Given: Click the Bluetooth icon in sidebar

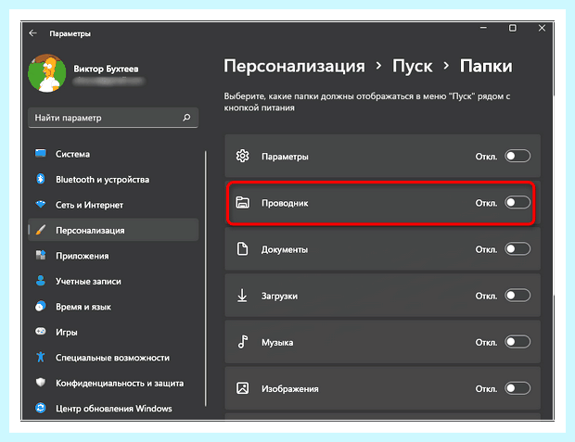Looking at the screenshot, I should point(41,179).
